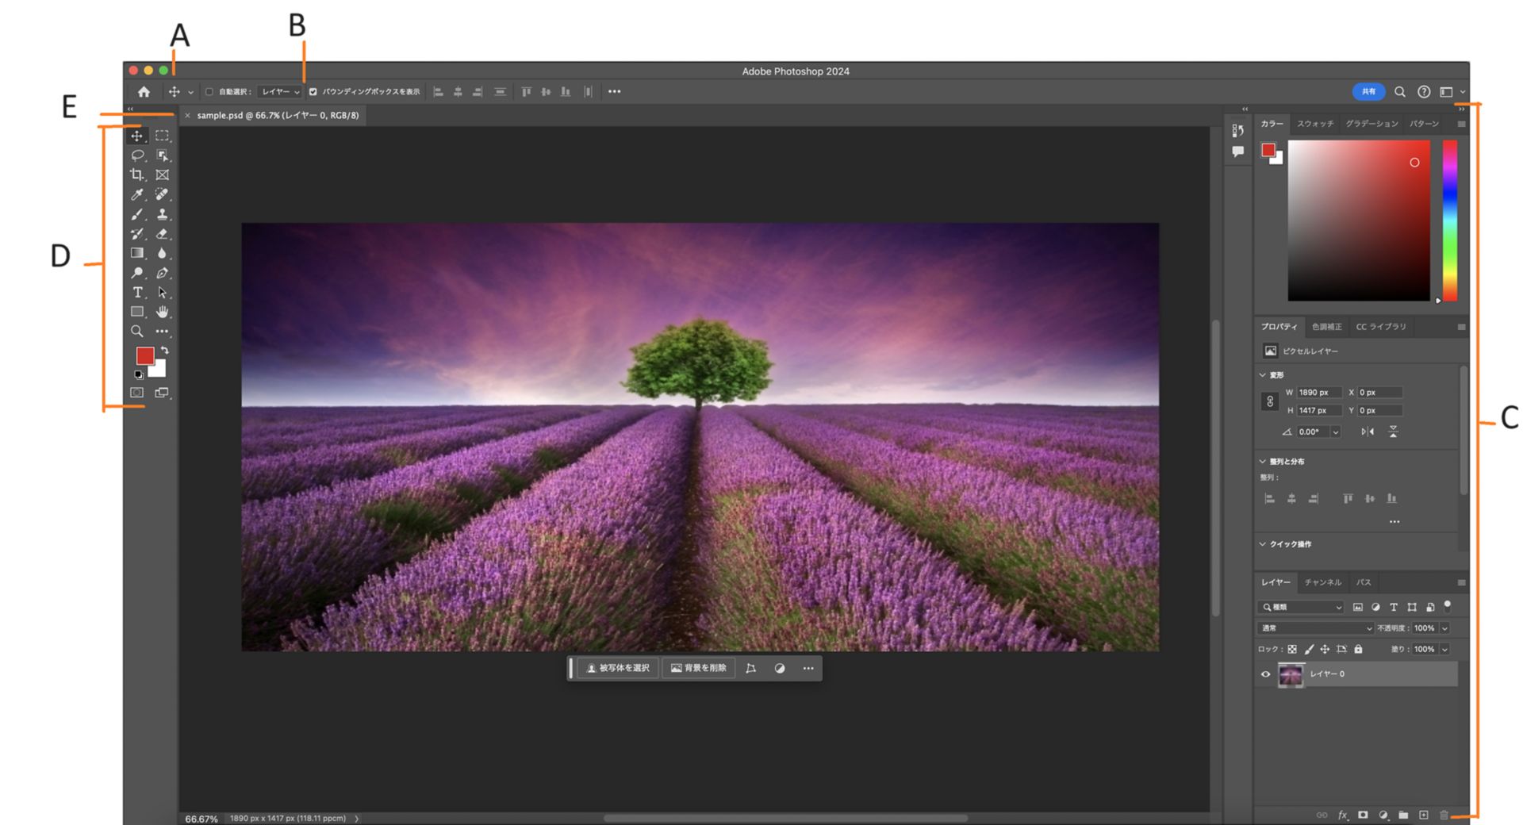Select the Type tool
This screenshot has width=1523, height=825.
138,292
